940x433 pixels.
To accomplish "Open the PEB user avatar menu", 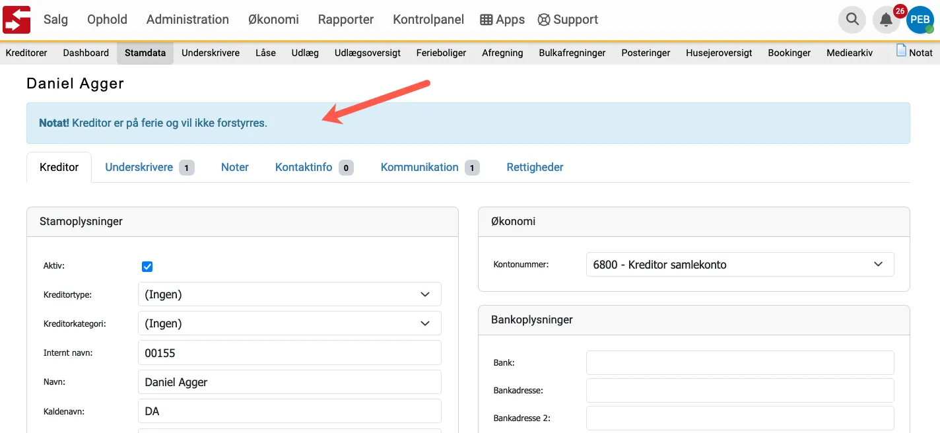I will pos(920,19).
